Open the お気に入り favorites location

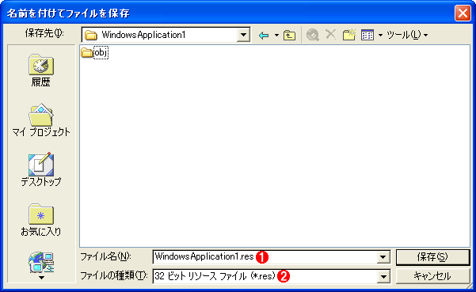pos(41,220)
